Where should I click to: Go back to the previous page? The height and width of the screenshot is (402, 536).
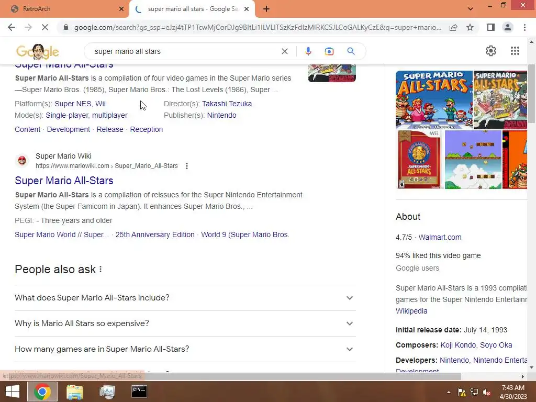[12, 27]
